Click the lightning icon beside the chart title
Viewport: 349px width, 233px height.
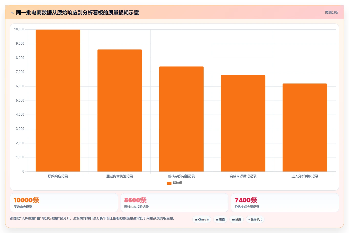pyautogui.click(x=12, y=13)
